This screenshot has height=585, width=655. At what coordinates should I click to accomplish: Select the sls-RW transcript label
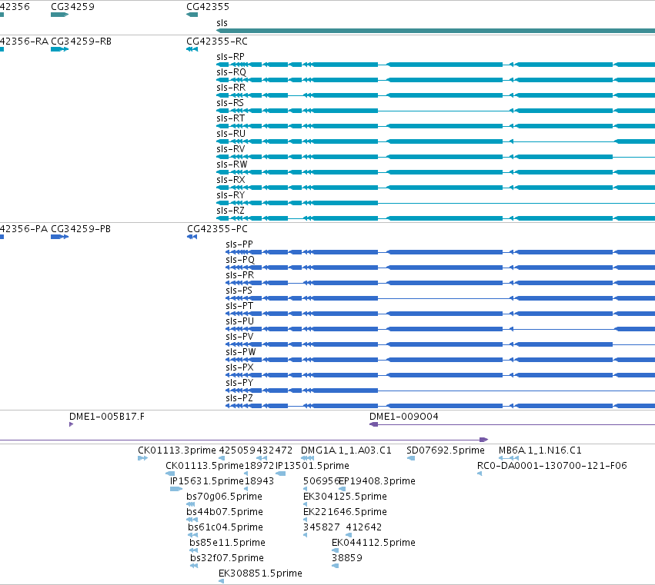coord(232,165)
